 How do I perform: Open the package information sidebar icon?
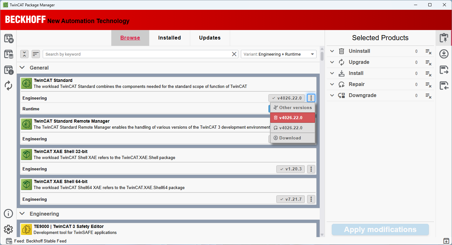9,70
